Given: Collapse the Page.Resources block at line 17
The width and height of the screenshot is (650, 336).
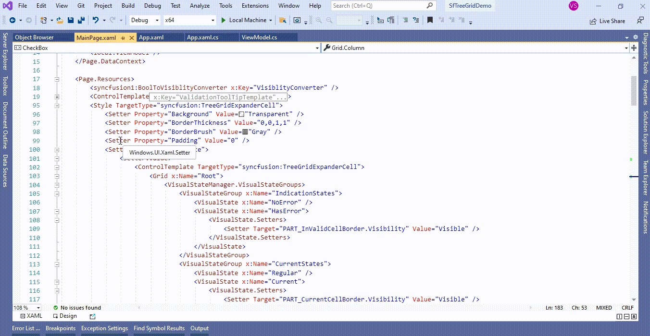Looking at the screenshot, I should tap(57, 79).
